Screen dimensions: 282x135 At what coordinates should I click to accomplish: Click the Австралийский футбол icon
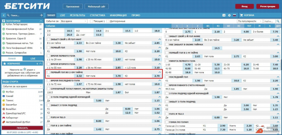click(4, 122)
